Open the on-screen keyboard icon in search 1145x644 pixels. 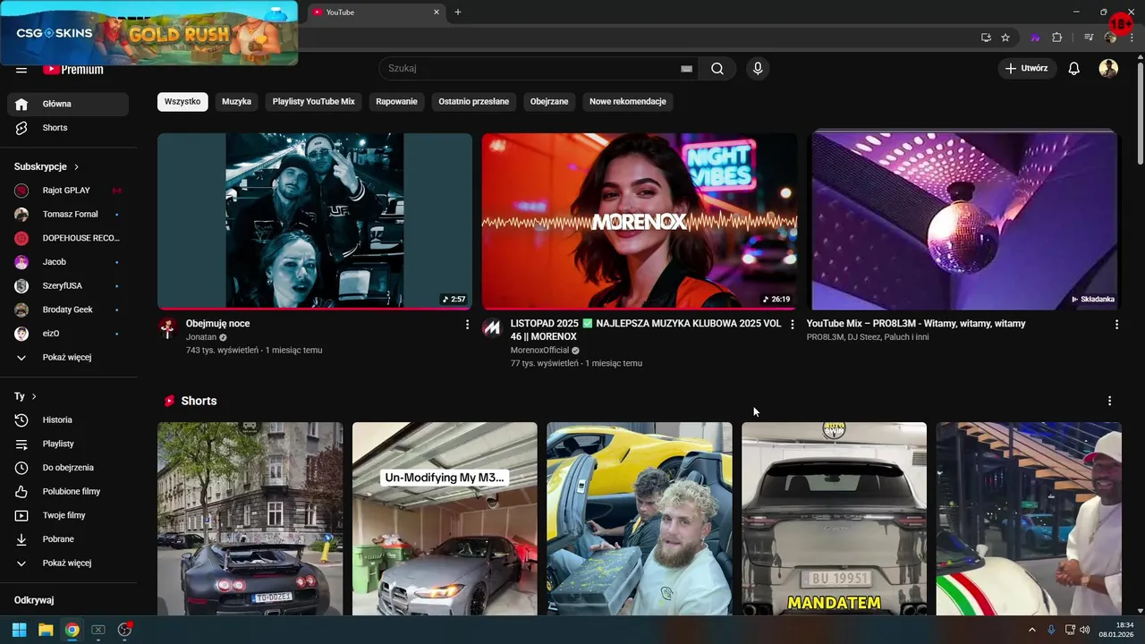pyautogui.click(x=686, y=69)
